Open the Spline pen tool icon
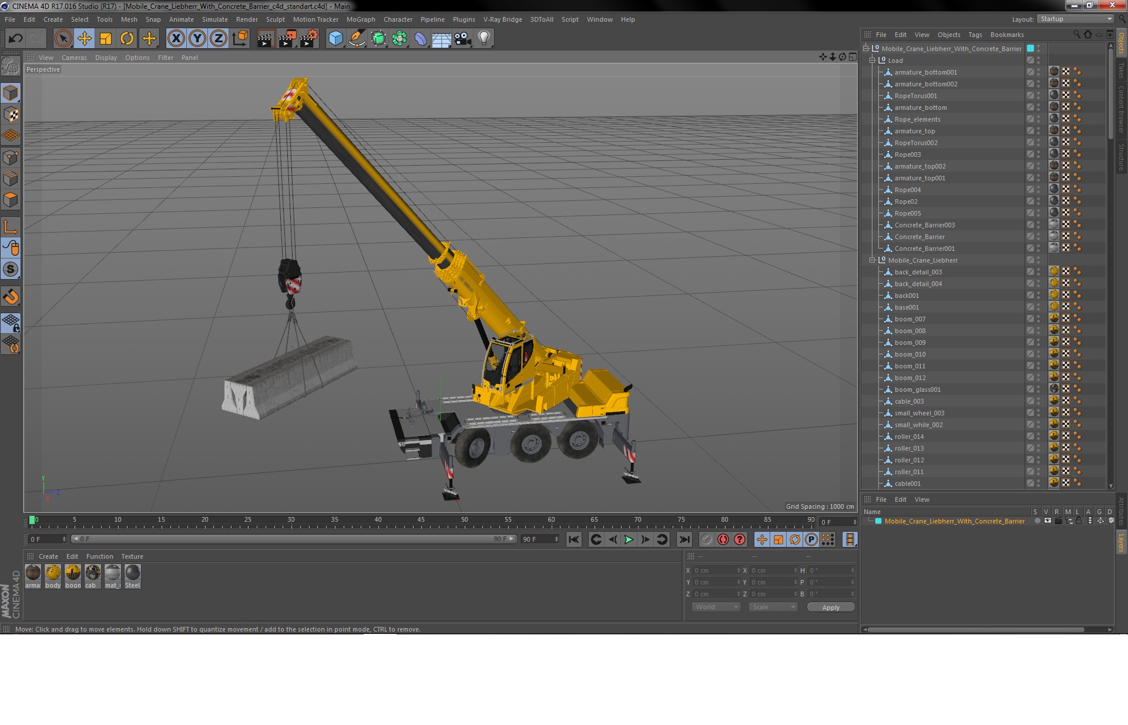The height and width of the screenshot is (725, 1128). (x=357, y=39)
